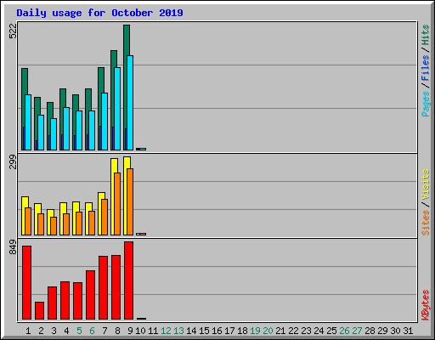
Task: Click the day 31 axis label
Action: click(x=408, y=331)
